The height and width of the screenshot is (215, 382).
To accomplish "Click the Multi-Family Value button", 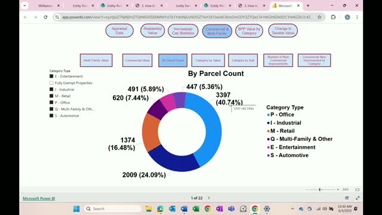I will (x=96, y=60).
